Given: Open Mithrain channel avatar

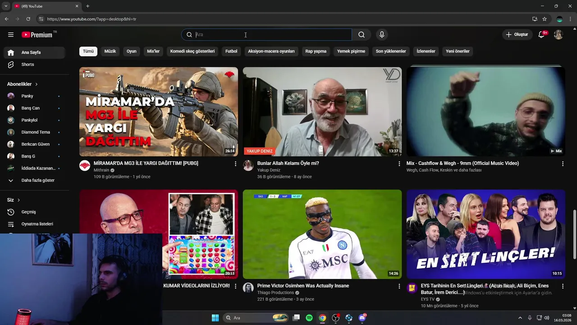Looking at the screenshot, I should point(85,166).
